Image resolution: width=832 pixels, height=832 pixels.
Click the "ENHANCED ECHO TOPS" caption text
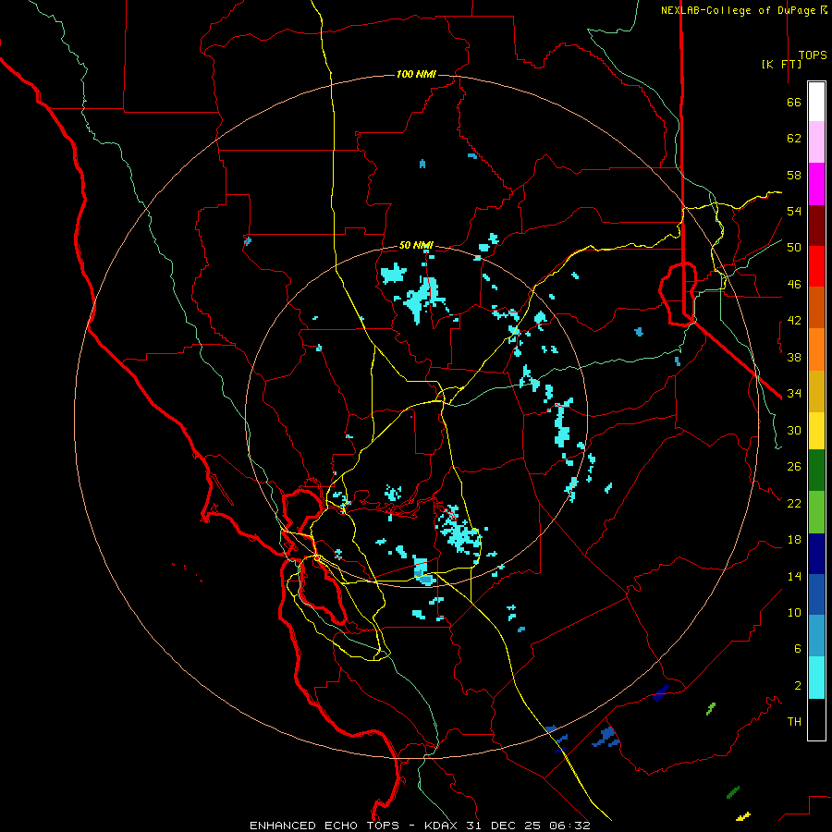324,826
